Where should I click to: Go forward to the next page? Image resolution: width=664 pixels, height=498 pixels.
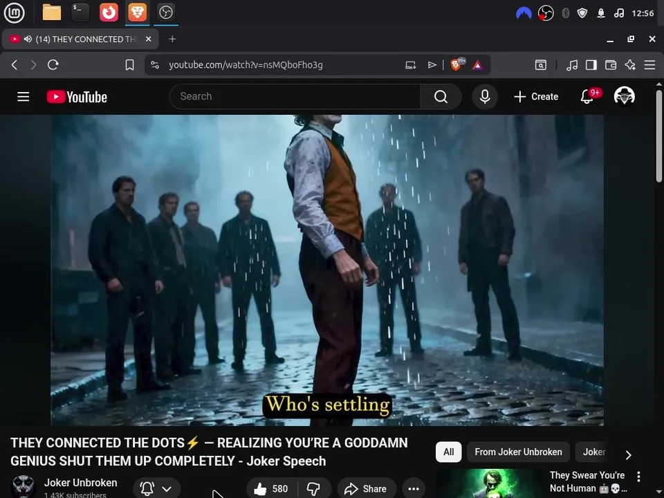coord(33,65)
